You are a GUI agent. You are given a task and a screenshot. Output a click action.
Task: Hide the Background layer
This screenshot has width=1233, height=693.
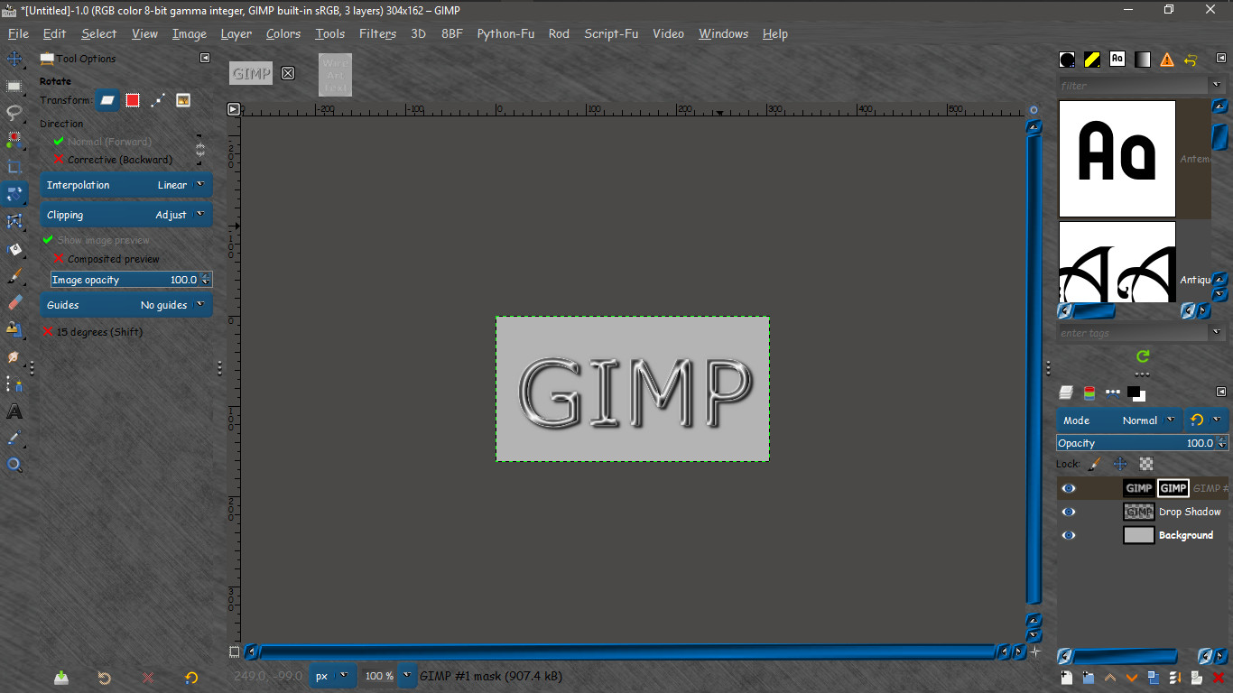coord(1069,535)
